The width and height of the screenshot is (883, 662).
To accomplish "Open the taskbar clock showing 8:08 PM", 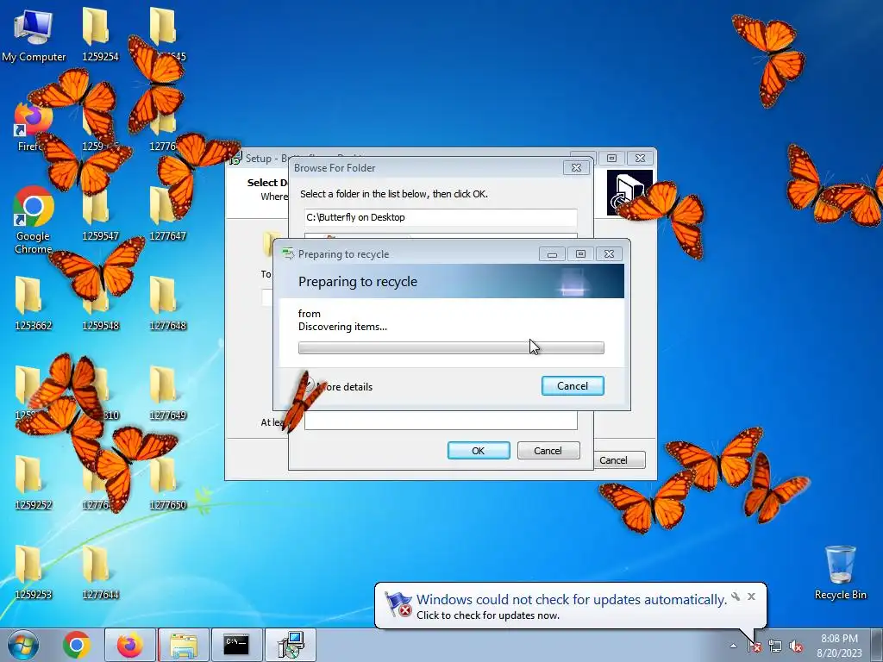I will click(x=839, y=646).
